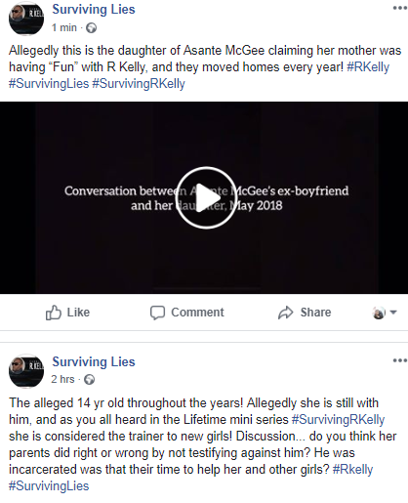
Task: Click the Share arrow icon
Action: [x=286, y=313]
